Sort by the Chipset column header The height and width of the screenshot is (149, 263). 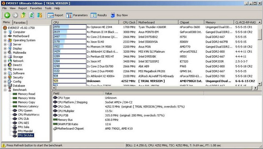tap(191, 22)
